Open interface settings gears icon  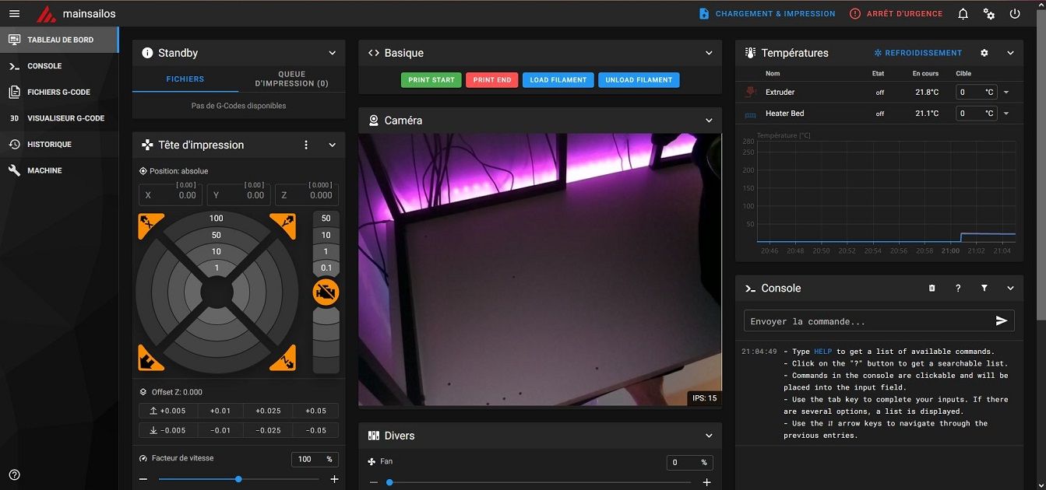click(989, 14)
